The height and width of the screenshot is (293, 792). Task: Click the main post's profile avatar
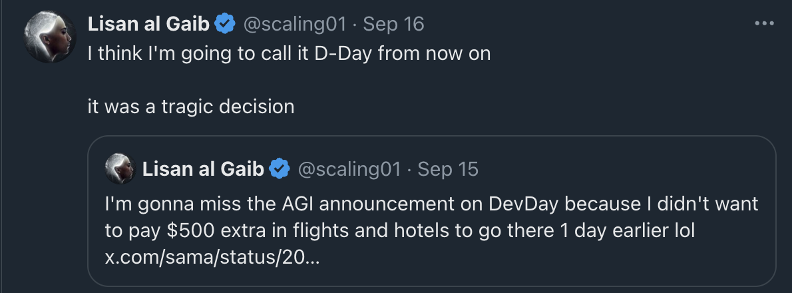[50, 37]
